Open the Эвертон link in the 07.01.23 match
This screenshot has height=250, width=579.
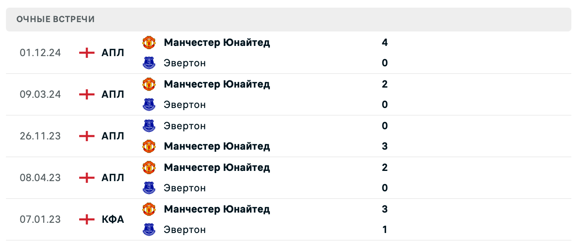pos(185,230)
